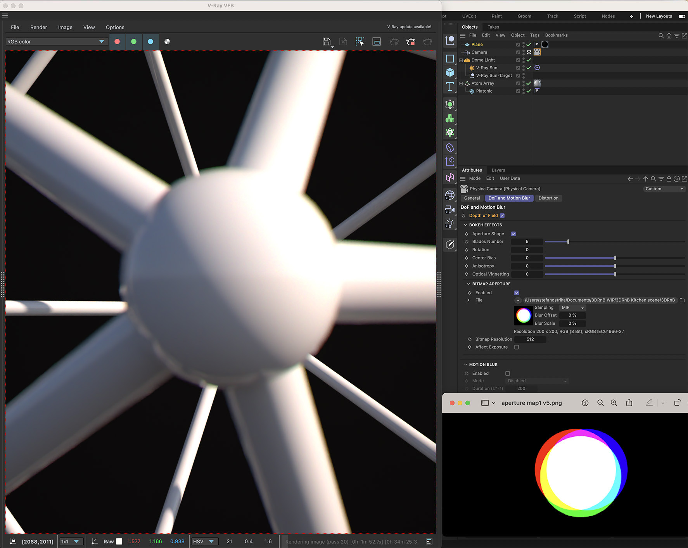The height and width of the screenshot is (548, 688).
Task: Open Options menu in V-Ray VFB
Action: point(115,28)
